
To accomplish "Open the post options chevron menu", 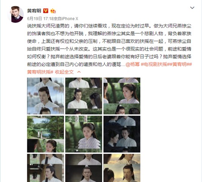I will (x=192, y=8).
